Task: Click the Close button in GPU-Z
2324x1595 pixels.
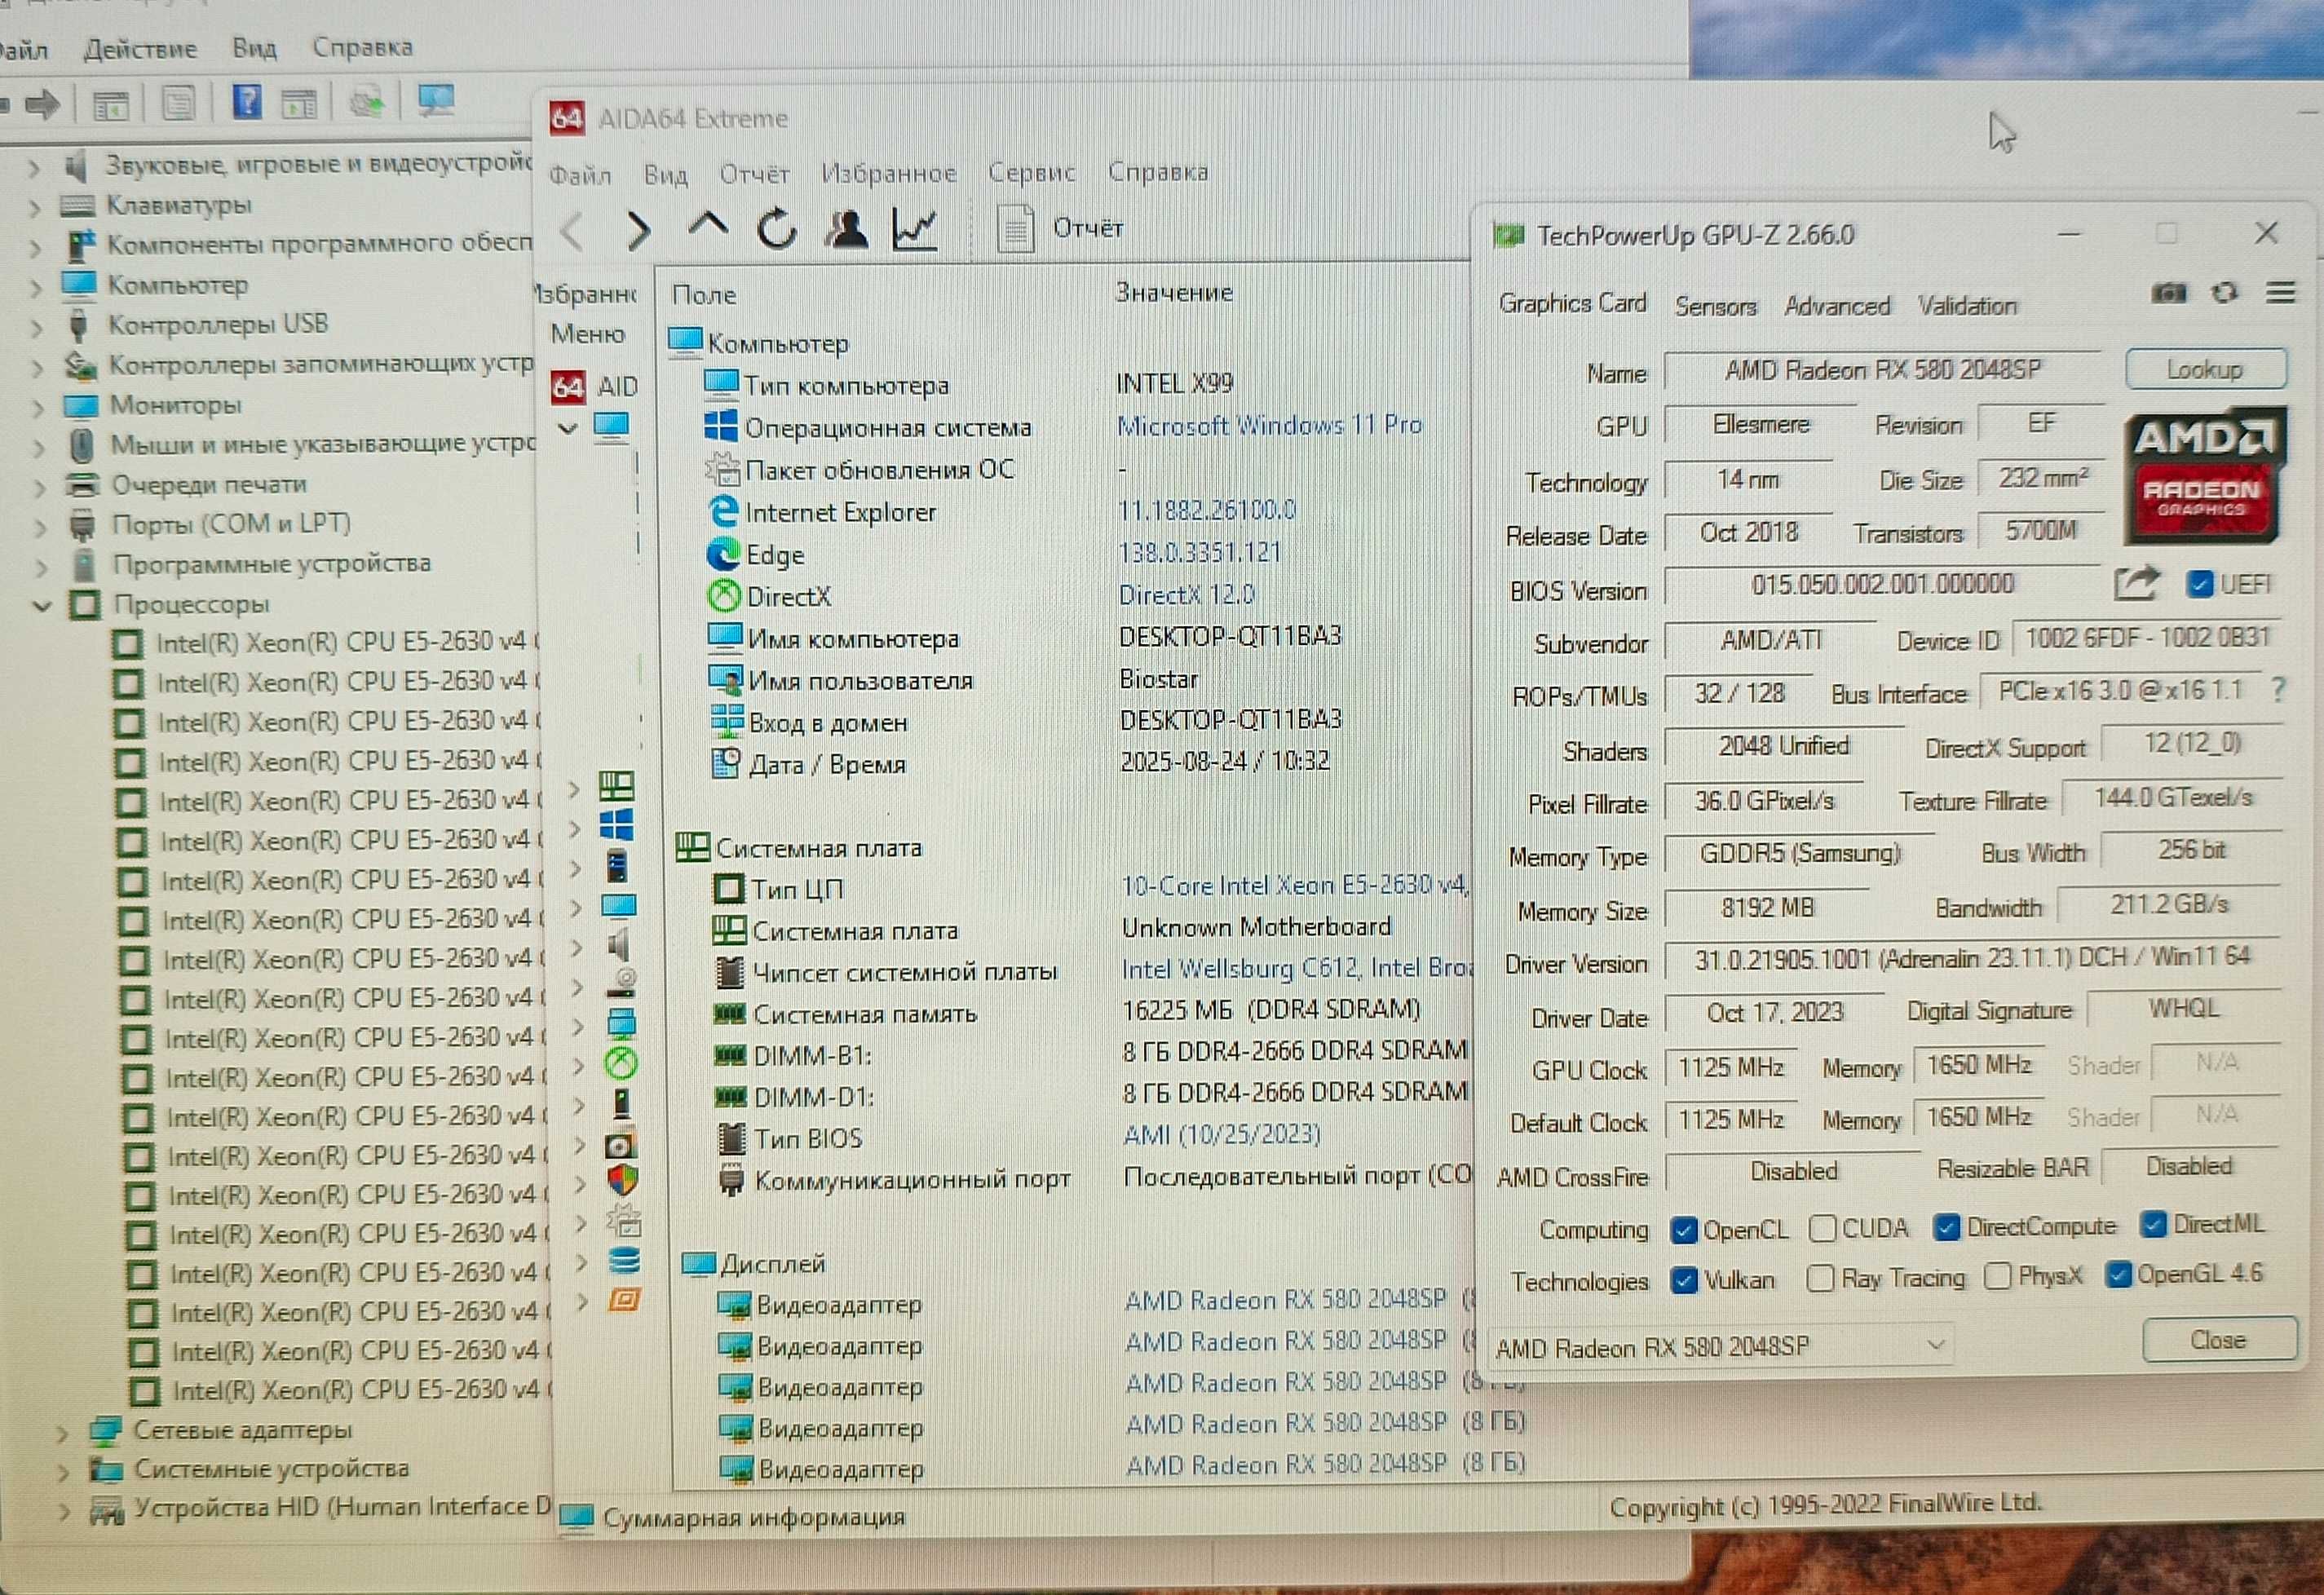Action: [2218, 1340]
